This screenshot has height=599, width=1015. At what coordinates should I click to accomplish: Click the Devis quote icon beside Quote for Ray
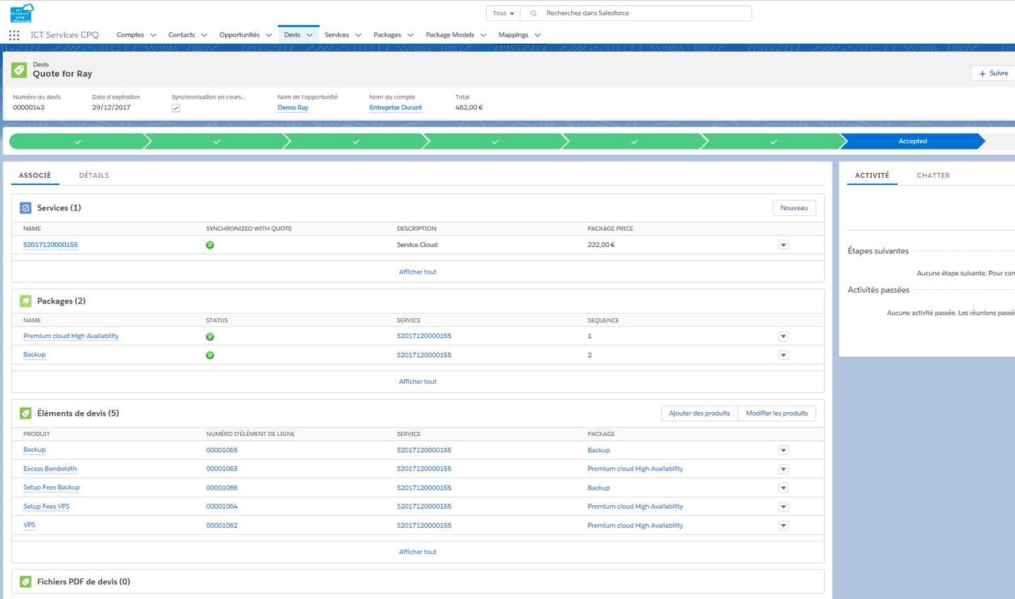(19, 70)
